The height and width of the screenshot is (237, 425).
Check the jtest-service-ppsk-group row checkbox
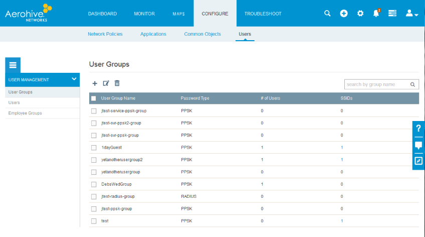(94, 111)
